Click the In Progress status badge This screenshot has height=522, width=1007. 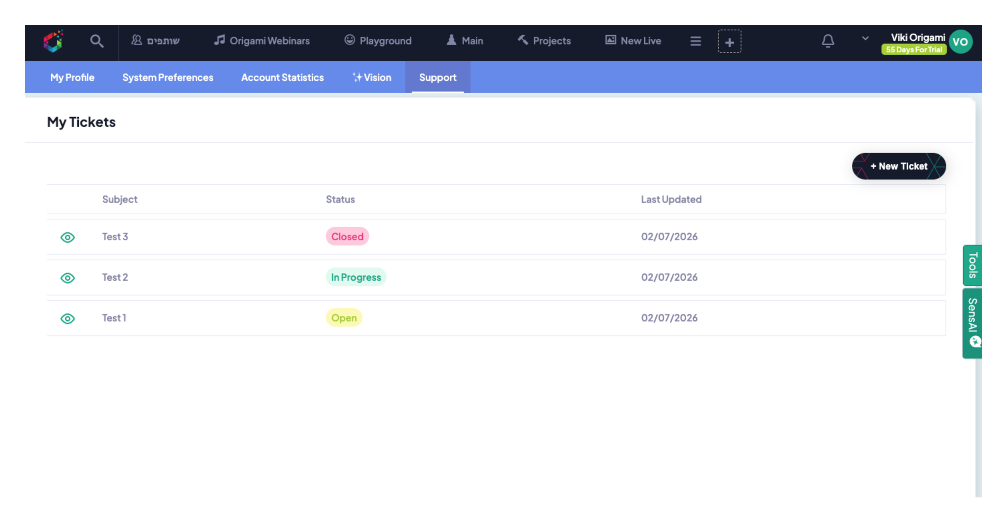click(x=356, y=277)
